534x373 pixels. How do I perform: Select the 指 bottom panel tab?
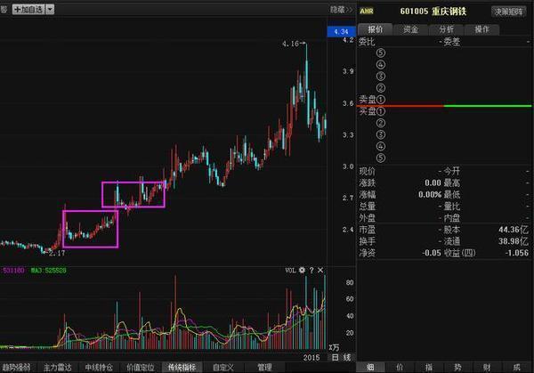429,367
